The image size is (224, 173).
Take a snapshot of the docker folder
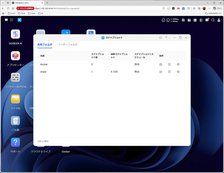point(160,64)
